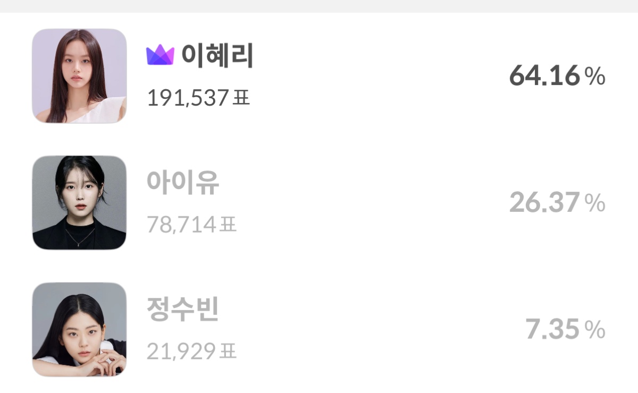Click the 21,929표 vote count
Viewport: 638px width, 393px height.
pos(191,351)
